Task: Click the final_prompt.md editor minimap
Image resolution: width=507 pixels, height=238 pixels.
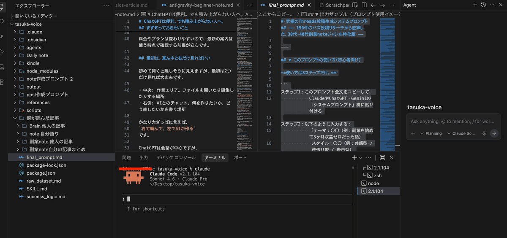Action: [387, 84]
